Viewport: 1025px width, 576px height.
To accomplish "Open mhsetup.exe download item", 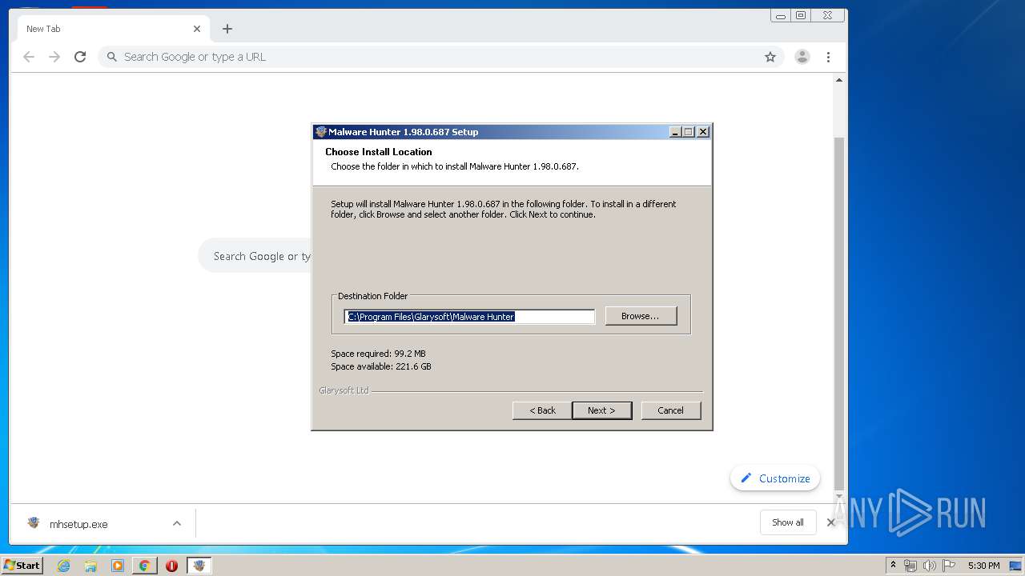I will (78, 524).
